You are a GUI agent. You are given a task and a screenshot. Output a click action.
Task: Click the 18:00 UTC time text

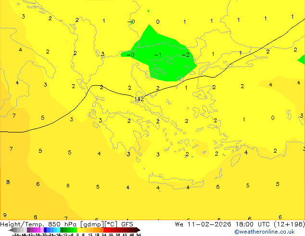click(x=253, y=224)
